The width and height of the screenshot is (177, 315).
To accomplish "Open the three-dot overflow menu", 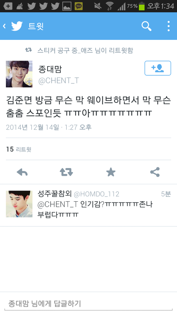I will pyautogui.click(x=169, y=26).
